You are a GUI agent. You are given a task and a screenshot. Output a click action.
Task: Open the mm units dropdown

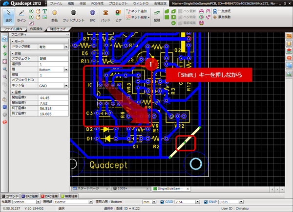coord(154,202)
